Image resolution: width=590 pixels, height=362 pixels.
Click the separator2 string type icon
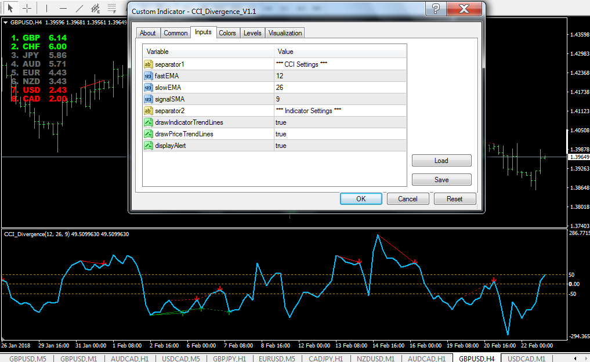click(149, 111)
